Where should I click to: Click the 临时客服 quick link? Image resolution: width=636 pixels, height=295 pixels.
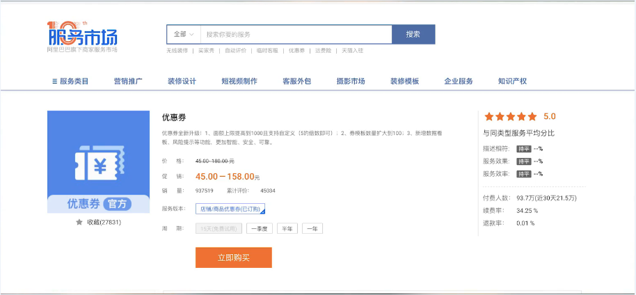click(x=267, y=51)
